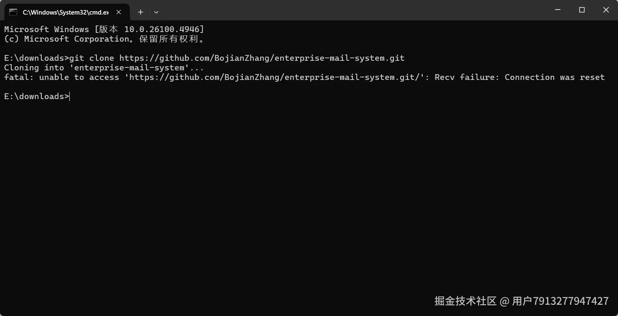The image size is (618, 316).
Task: Expand the new tab profile dropdown chevron
Action: [156, 12]
